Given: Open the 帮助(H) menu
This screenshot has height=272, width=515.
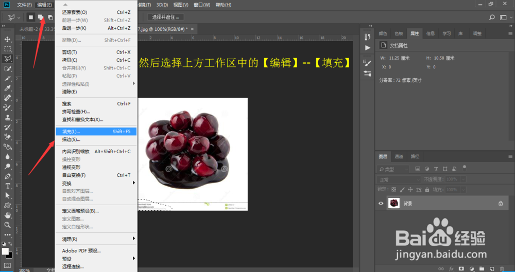Looking at the screenshot, I should 223,5.
